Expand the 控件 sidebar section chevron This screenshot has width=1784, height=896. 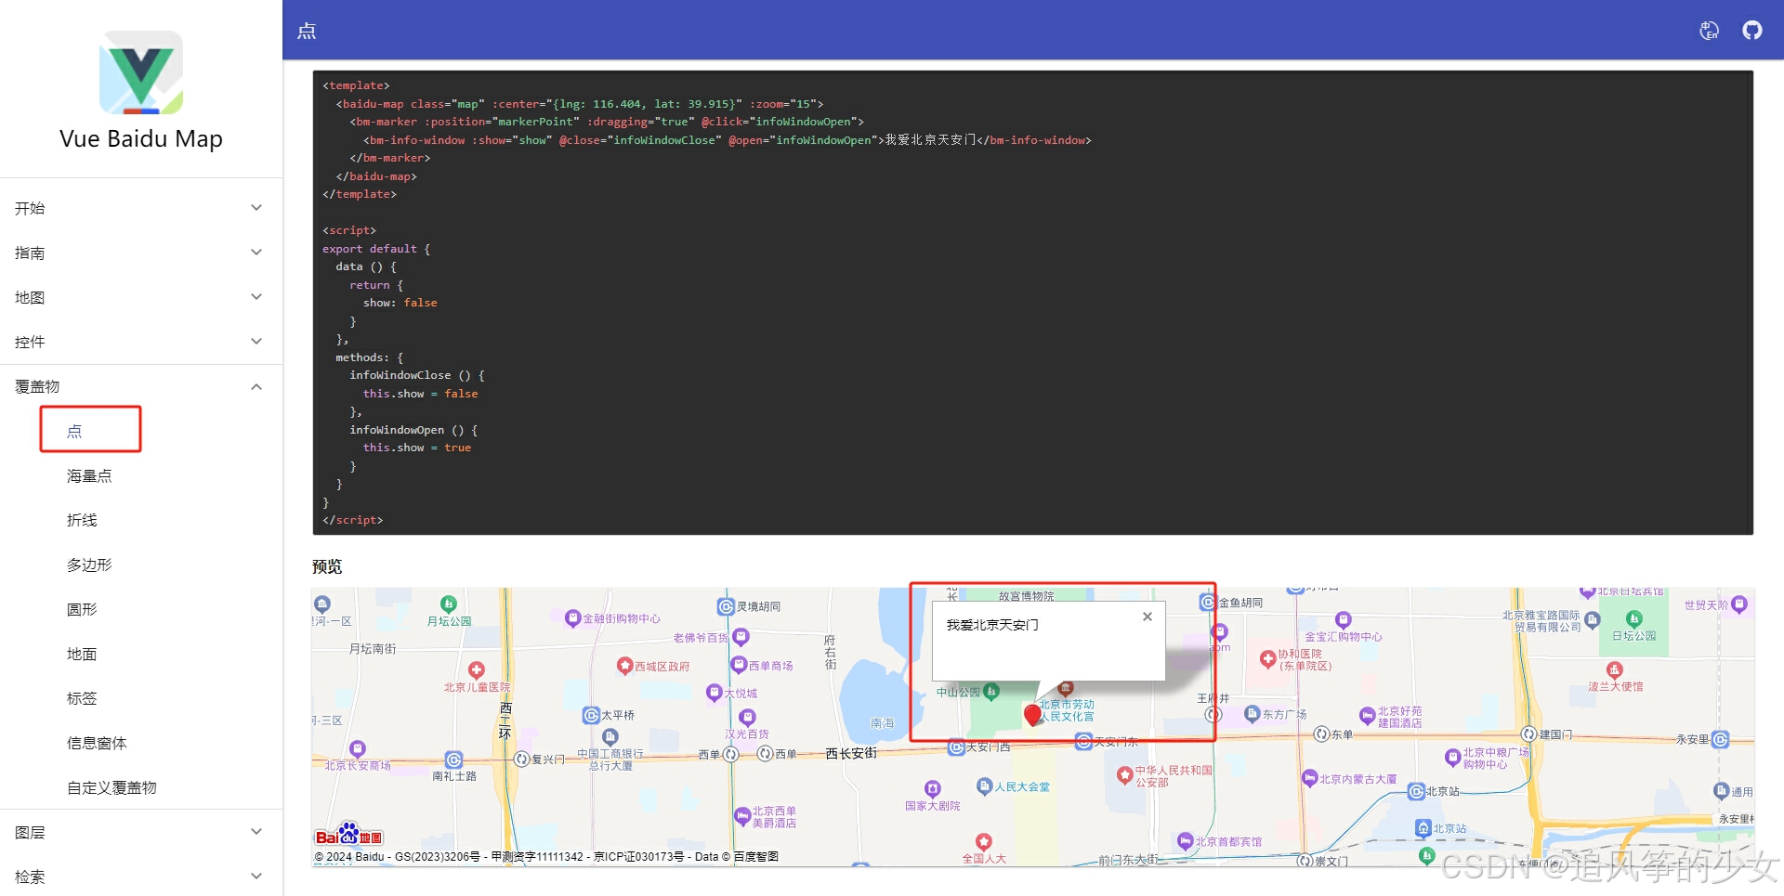coord(256,342)
